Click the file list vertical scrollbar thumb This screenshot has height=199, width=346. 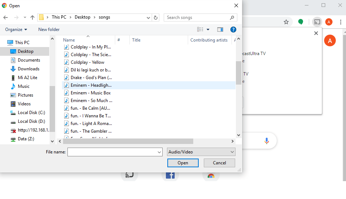[x=238, y=73]
